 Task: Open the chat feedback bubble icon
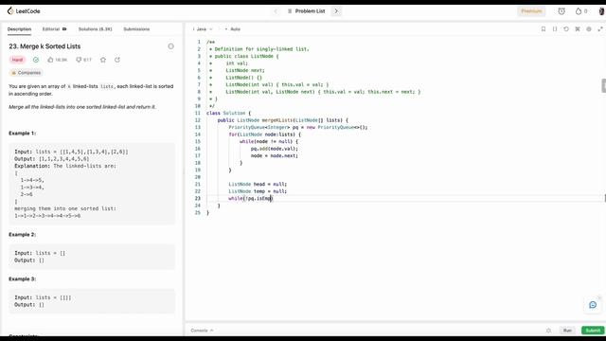(593, 305)
